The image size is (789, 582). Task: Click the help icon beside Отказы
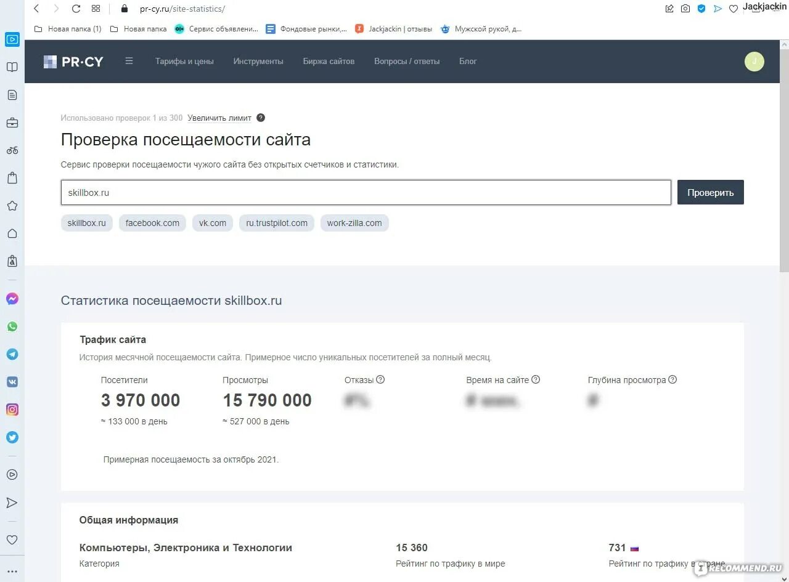click(380, 379)
